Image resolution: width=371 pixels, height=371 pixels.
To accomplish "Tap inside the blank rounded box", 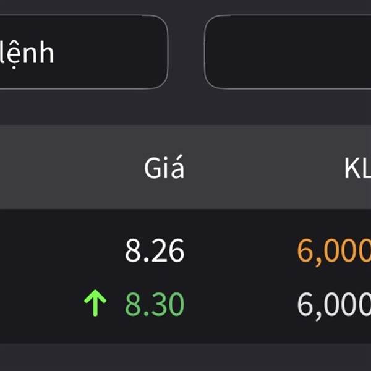I will point(288,52).
